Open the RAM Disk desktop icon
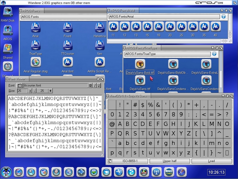238x179 pixels. click(8, 12)
